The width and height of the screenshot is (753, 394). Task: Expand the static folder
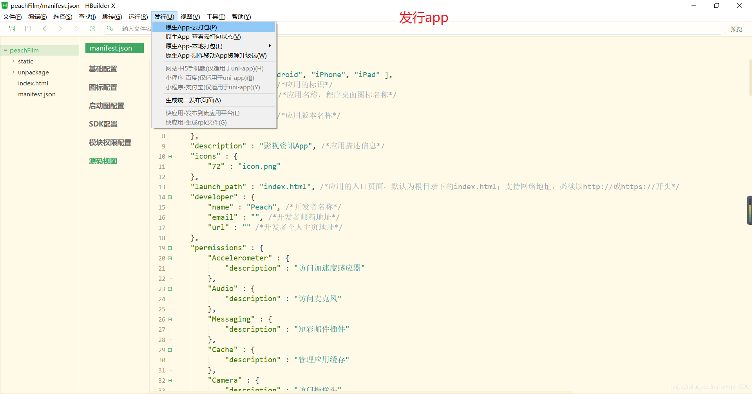[x=13, y=61]
